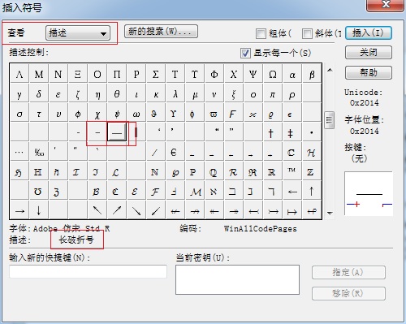Click the symbol grid scrollbar up arrow
This screenshot has width=406, height=324.
(330, 70)
